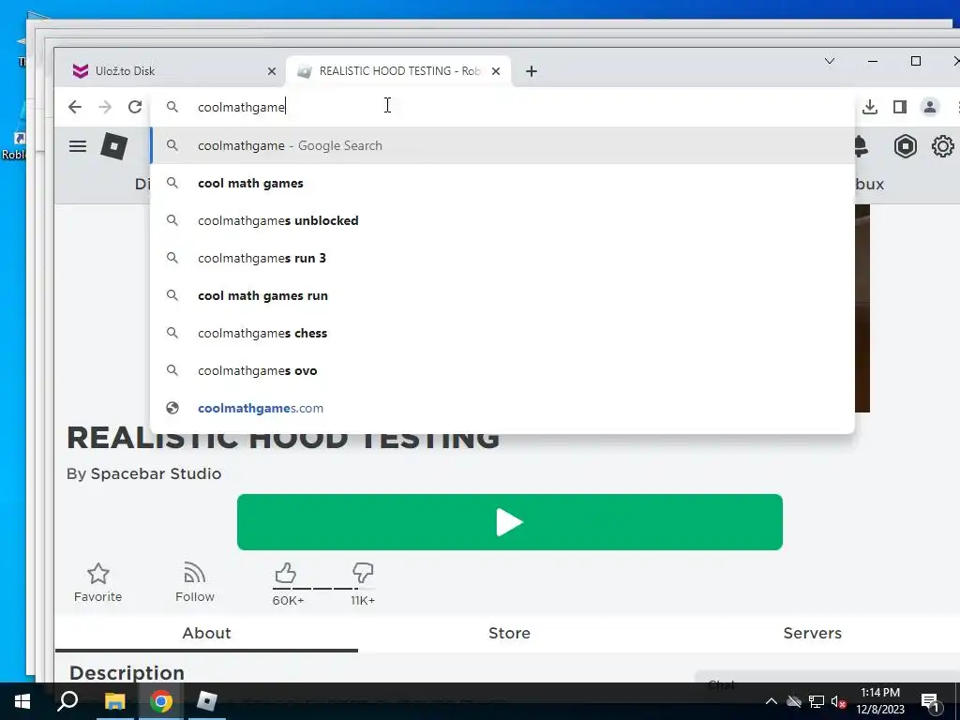Viewport: 960px width, 720px height.
Task: Open the clock showing 1:14 PM
Action: pos(879,701)
